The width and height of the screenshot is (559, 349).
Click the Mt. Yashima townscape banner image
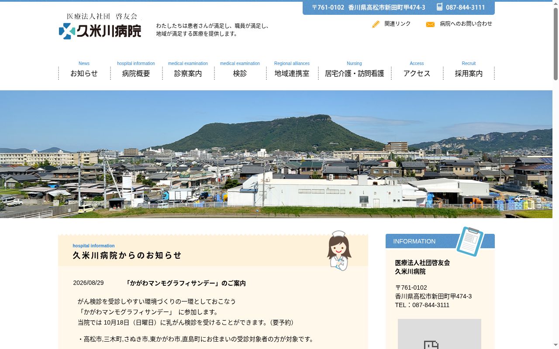coord(276,154)
